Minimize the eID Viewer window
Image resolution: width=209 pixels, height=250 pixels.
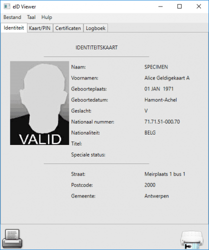[x=160, y=6]
